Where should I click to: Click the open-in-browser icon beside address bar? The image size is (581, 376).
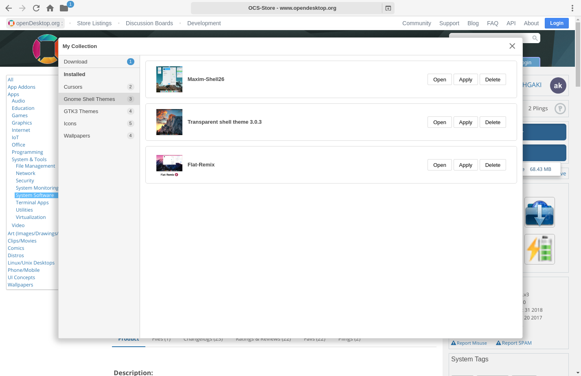click(388, 8)
